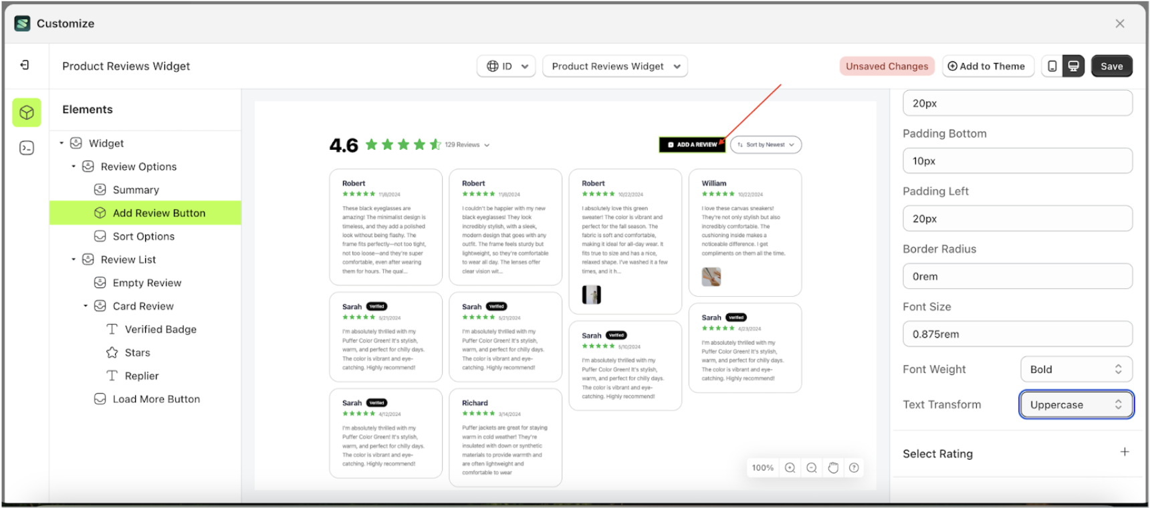Select Load More Button tree item
1150x508 pixels.
click(156, 399)
